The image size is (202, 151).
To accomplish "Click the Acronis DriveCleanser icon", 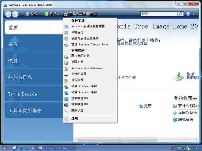I will [66, 69].
